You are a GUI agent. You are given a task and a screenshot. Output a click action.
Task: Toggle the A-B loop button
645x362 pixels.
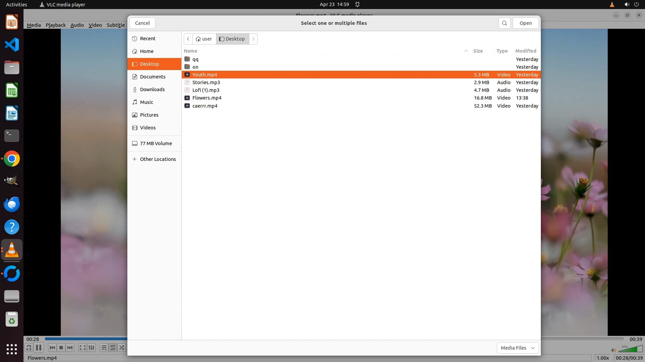(x=29, y=348)
